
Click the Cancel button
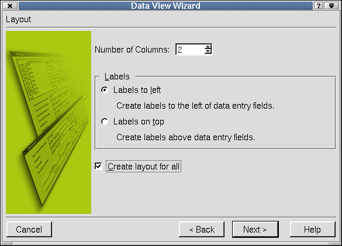[x=29, y=229]
